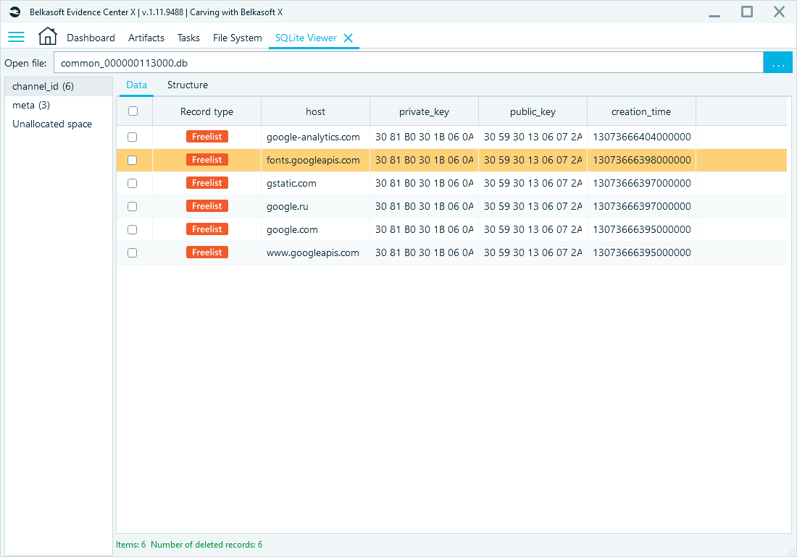The height and width of the screenshot is (557, 797).
Task: Click public_key cell in gstatic.com row
Action: coord(533,183)
